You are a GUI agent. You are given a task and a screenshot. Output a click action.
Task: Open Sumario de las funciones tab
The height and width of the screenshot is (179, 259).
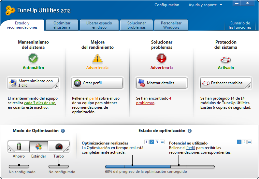[240, 25]
